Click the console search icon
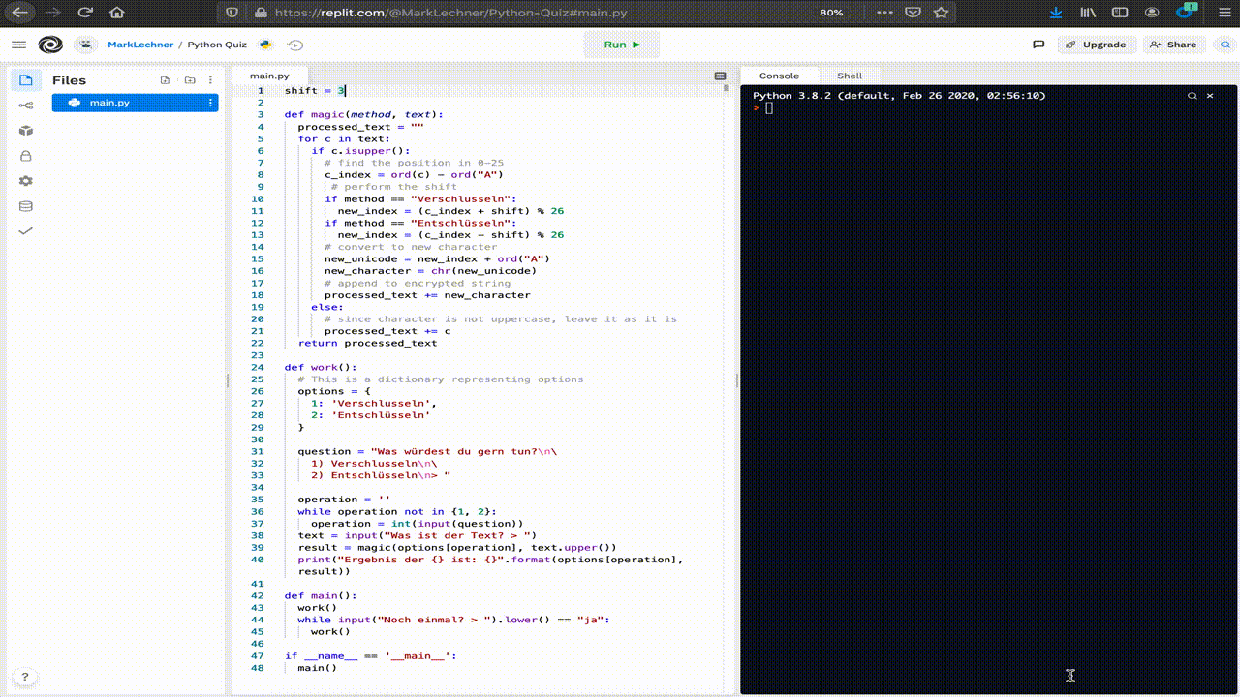 click(x=1193, y=96)
